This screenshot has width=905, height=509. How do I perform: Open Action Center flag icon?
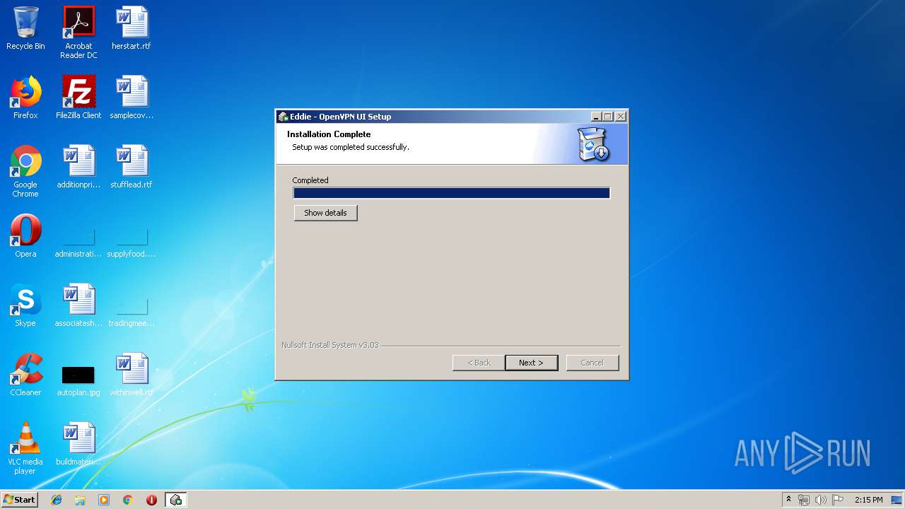click(838, 500)
